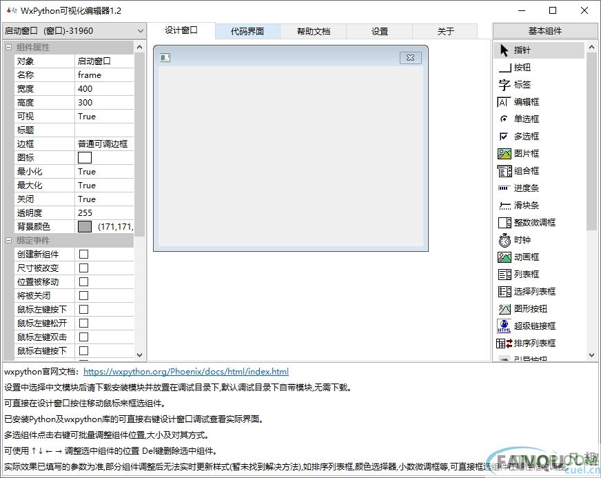This screenshot has height=478, width=601.
Task: Click the 图标 empty icon swatch
Action: point(85,158)
